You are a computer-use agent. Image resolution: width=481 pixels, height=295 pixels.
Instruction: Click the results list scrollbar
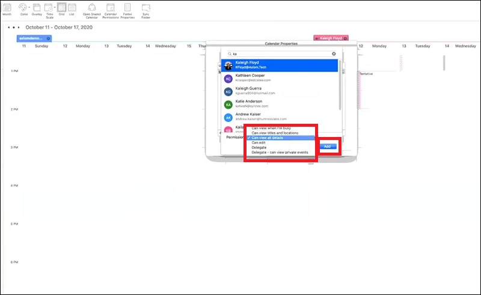340,85
